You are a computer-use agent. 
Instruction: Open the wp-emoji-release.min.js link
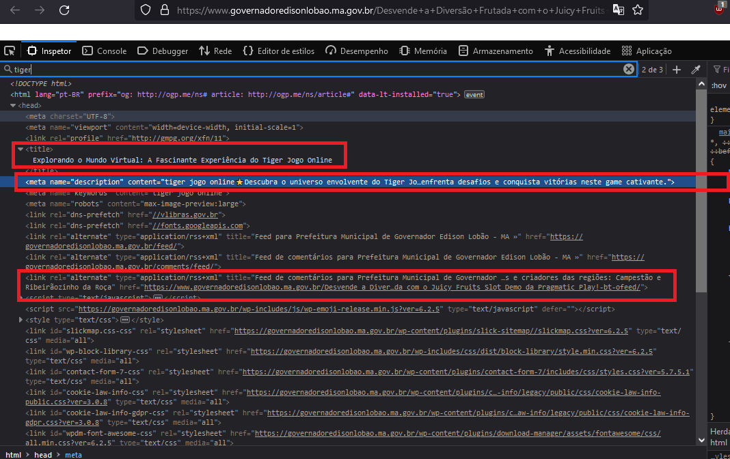point(259,309)
